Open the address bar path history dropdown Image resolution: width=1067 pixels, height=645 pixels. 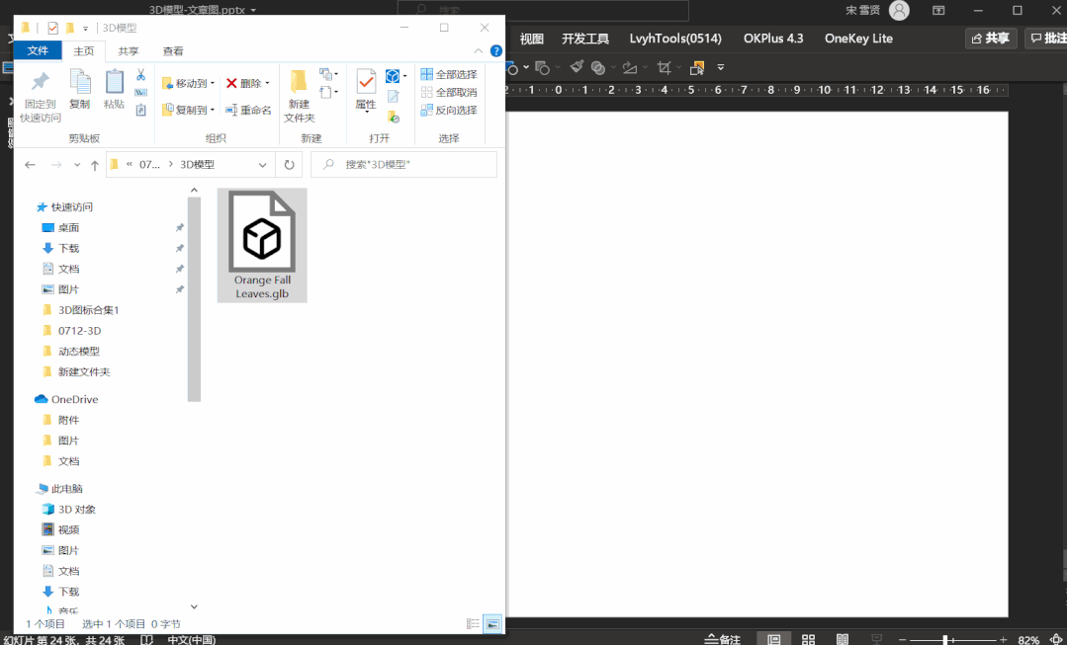pyautogui.click(x=262, y=165)
